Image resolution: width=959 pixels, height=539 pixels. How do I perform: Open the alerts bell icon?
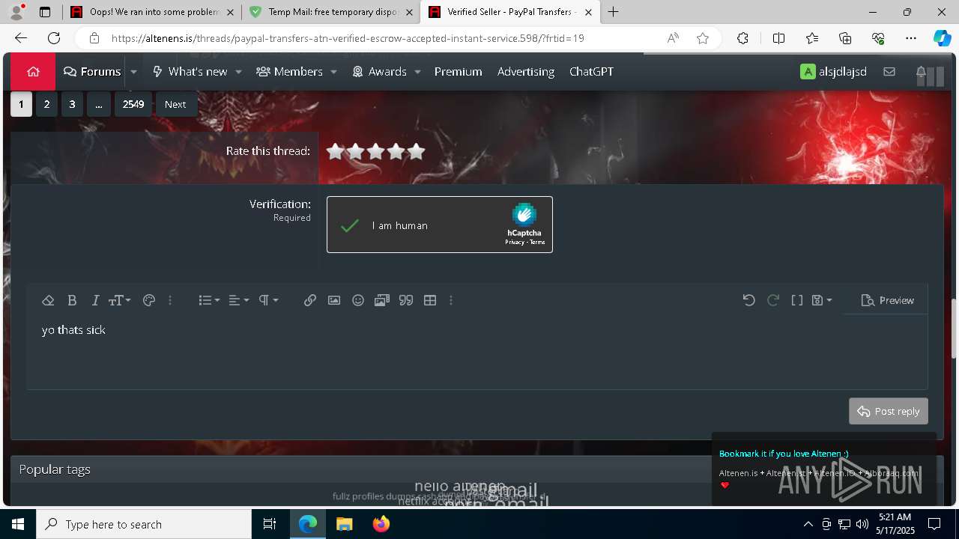point(921,72)
